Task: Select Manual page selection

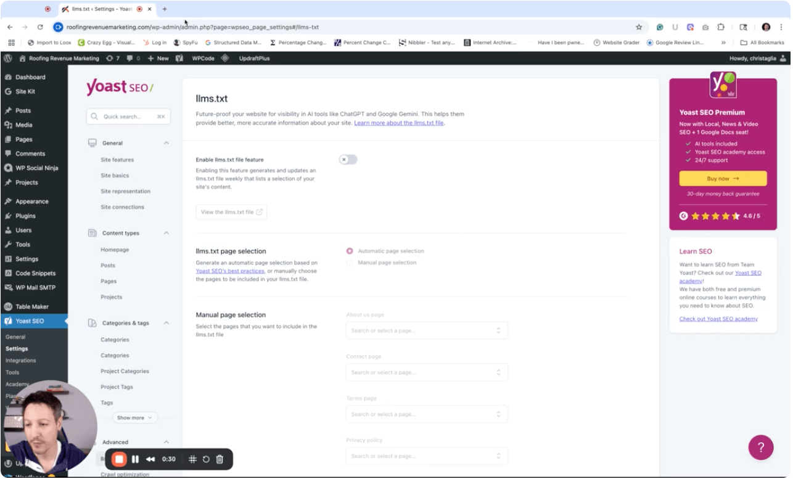Action: point(350,261)
